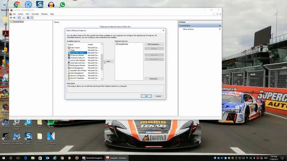This screenshot has width=287, height=161.
Task: Open the Window menu
Action: 44,14
